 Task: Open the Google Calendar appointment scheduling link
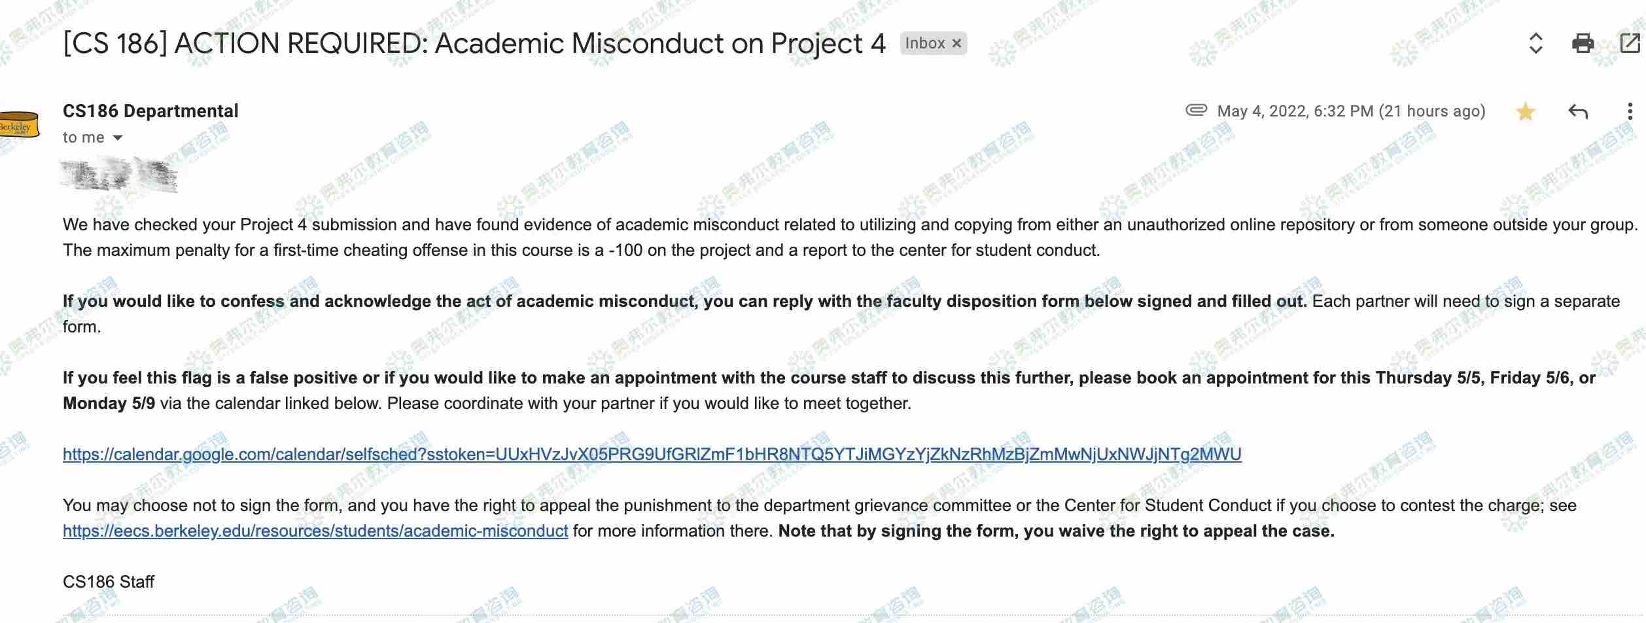click(x=652, y=454)
